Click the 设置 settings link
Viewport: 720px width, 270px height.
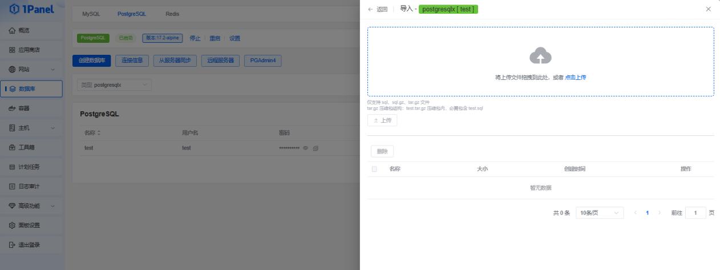pyautogui.click(x=234, y=38)
